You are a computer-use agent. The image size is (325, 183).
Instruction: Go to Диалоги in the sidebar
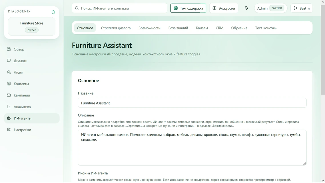click(x=32, y=61)
